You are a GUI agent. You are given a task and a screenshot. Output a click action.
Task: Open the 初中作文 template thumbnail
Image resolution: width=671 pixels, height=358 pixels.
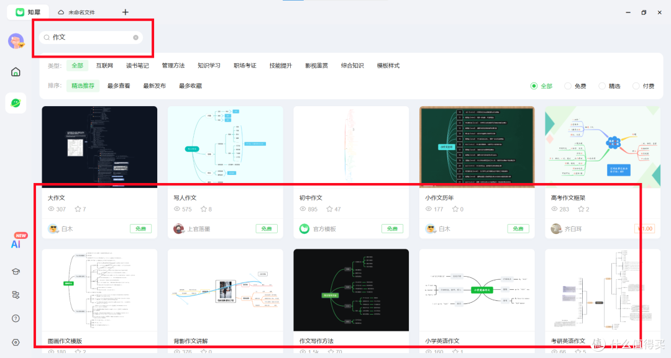351,147
